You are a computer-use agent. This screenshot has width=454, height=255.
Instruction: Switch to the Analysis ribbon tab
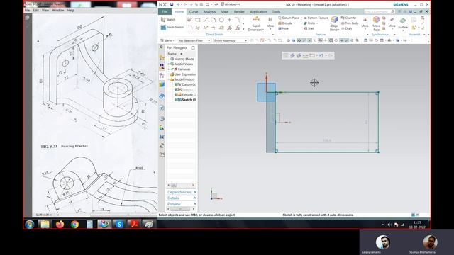(x=209, y=12)
